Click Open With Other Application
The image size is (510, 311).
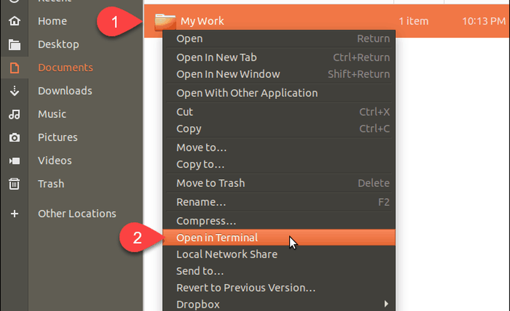pyautogui.click(x=247, y=93)
